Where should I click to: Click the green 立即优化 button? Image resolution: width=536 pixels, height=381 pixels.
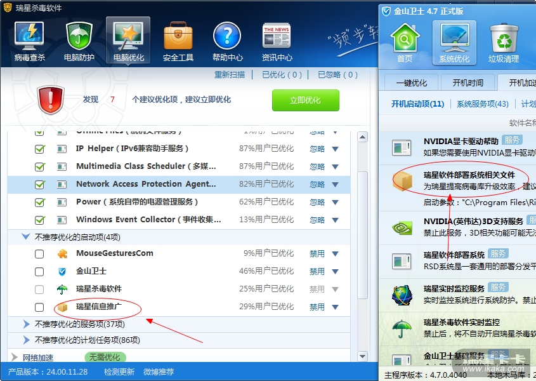306,100
